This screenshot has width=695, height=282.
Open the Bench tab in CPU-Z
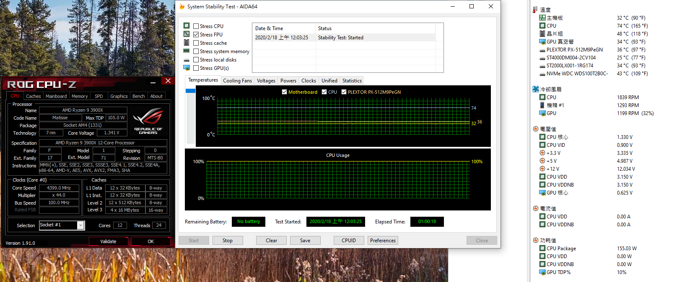(x=139, y=96)
